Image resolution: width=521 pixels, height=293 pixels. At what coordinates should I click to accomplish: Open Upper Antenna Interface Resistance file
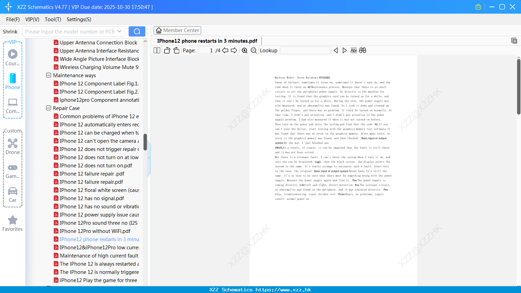pyautogui.click(x=96, y=51)
